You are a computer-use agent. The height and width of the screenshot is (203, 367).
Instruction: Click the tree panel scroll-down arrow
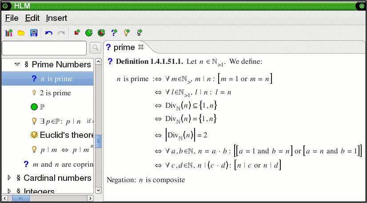(99, 190)
